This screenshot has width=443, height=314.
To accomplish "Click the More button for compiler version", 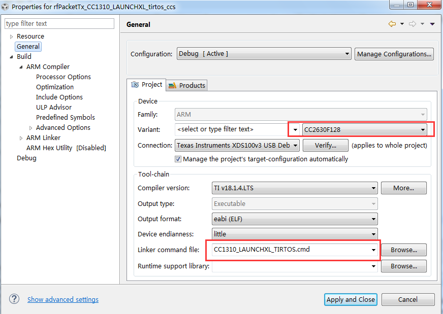I will pyautogui.click(x=404, y=188).
